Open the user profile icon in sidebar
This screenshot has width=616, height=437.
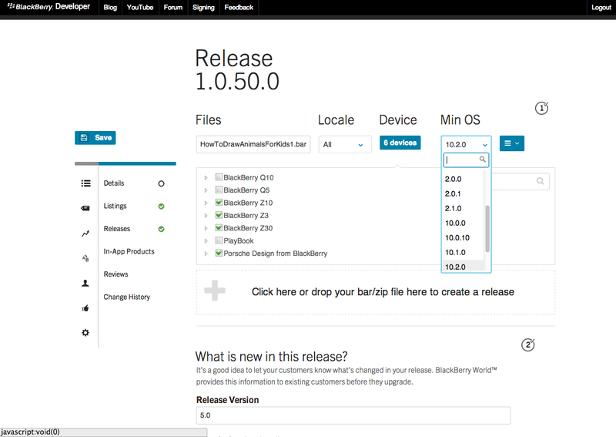click(85, 283)
